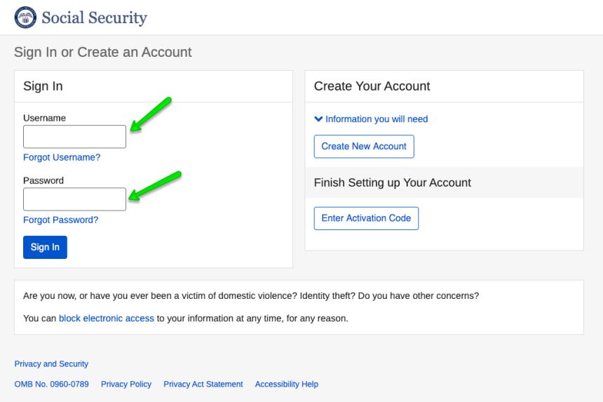Screen dimensions: 603x402
Task: Click the Password field label
Action: [x=43, y=180]
